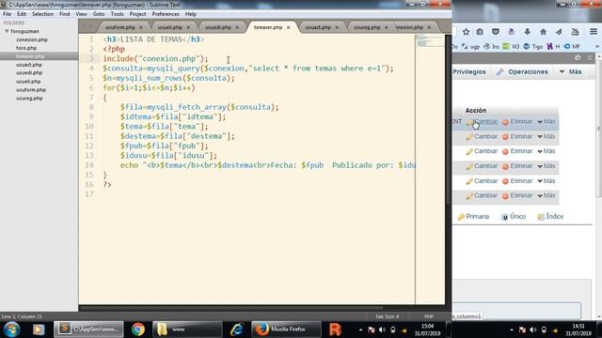
Task: Open the ugp bookmark
Action: click(470, 46)
